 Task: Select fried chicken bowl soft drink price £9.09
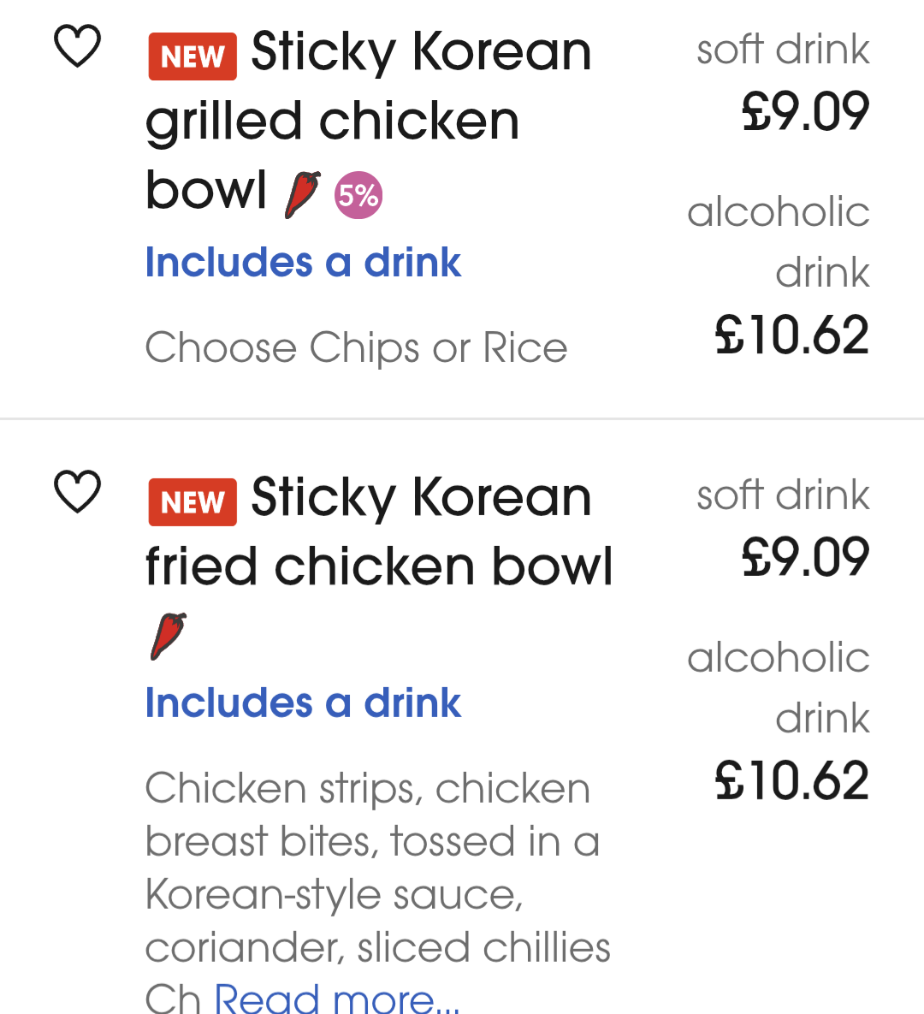(805, 557)
